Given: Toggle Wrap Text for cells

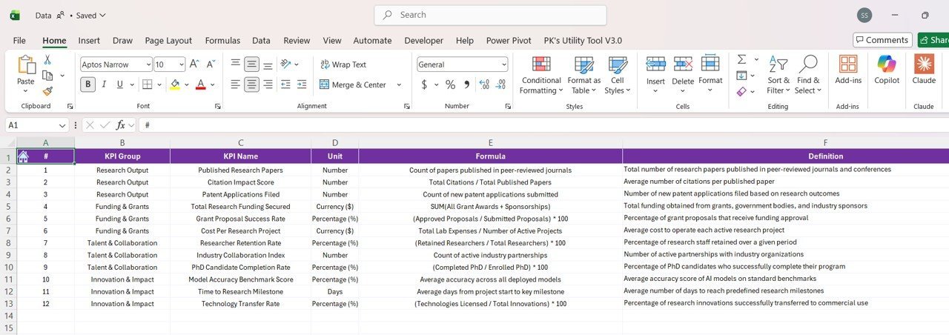Looking at the screenshot, I should click(x=343, y=64).
